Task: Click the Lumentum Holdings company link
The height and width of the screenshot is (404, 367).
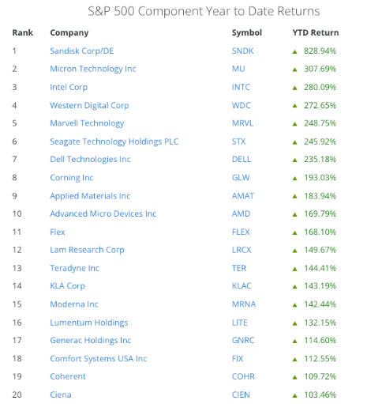Action: point(89,323)
